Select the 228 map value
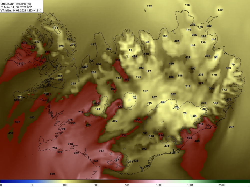Screen dimensions: 250x187 [x=61, y=46]
